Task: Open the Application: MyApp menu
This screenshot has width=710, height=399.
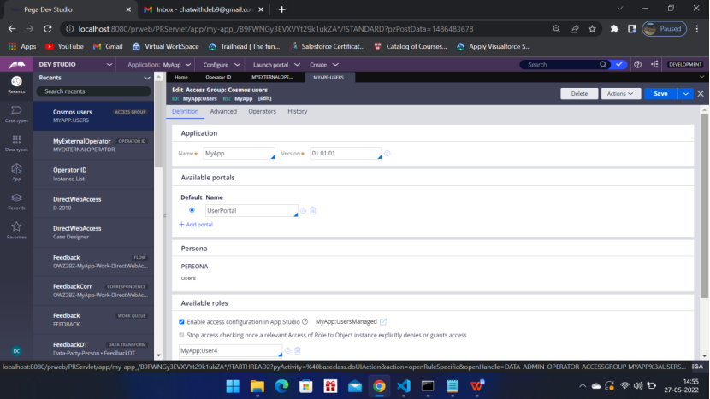Action: click(x=159, y=65)
